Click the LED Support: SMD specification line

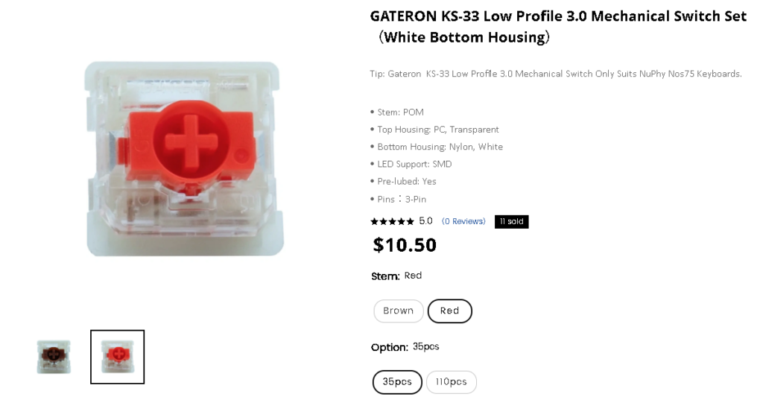(x=414, y=164)
